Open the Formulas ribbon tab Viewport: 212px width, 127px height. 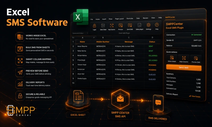click(x=130, y=19)
